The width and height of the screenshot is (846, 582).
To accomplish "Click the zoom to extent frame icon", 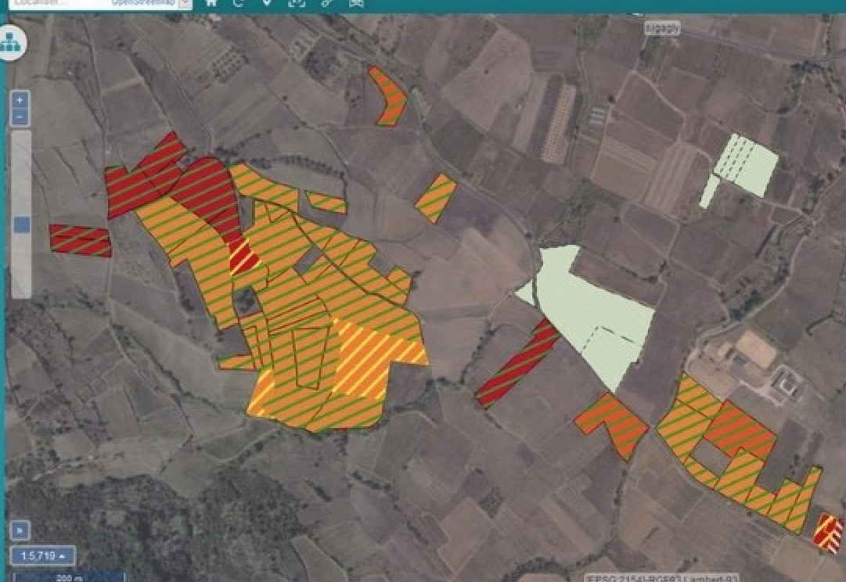I will pyautogui.click(x=296, y=3).
